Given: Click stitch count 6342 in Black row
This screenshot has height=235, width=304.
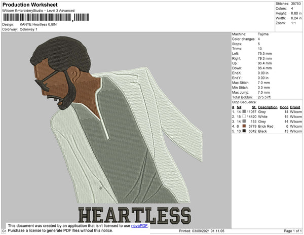Looking at the screenshot, I should [252, 131].
